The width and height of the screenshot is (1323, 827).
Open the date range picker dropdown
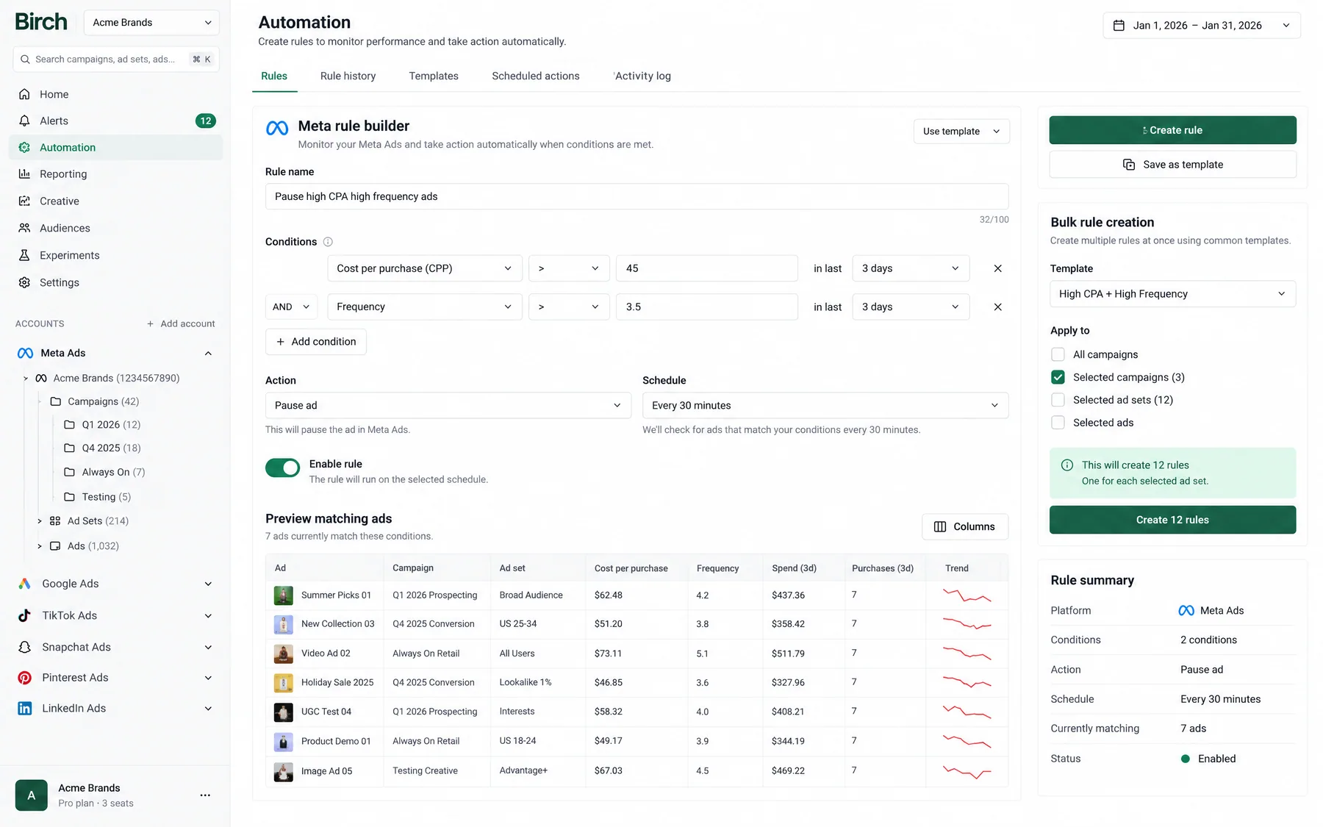[1202, 25]
